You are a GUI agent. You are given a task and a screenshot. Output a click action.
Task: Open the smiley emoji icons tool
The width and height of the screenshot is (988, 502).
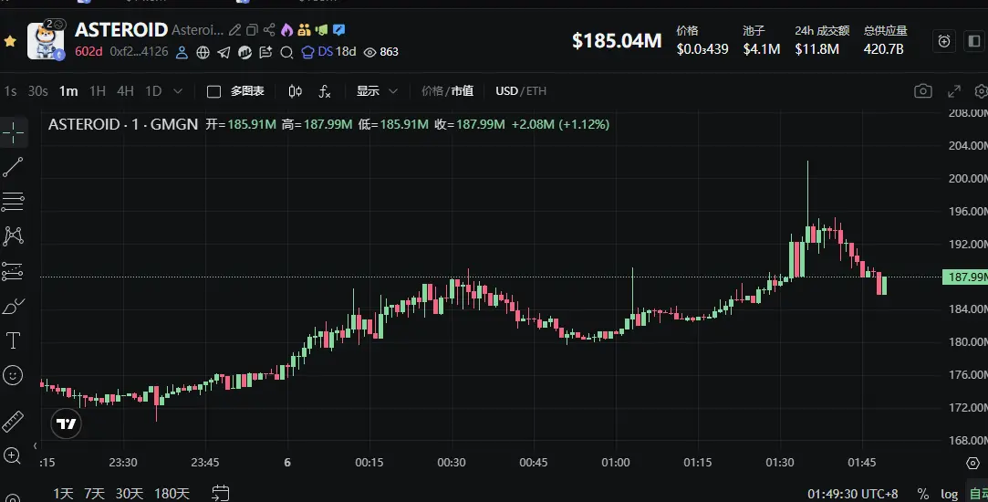[x=13, y=376]
